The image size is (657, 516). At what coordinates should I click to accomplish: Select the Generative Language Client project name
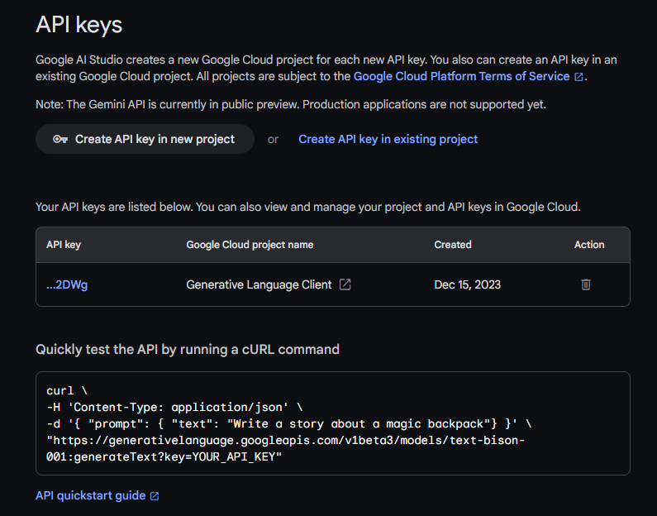[x=259, y=284]
